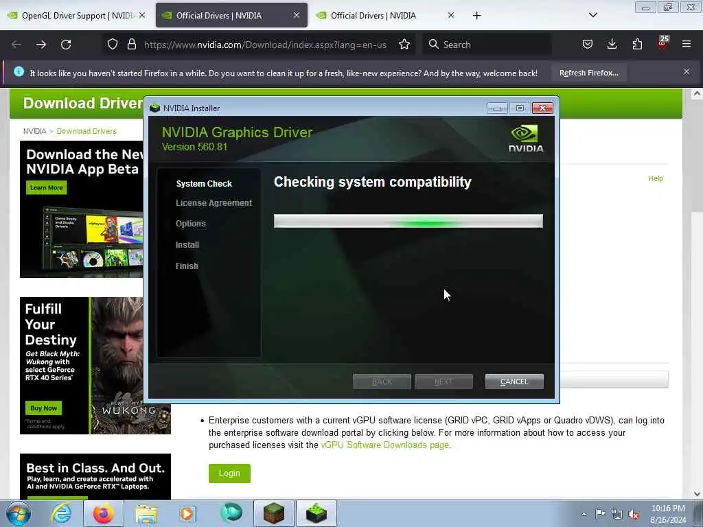Bookmark this page with the star icon
The width and height of the screenshot is (703, 527).
[x=404, y=45]
